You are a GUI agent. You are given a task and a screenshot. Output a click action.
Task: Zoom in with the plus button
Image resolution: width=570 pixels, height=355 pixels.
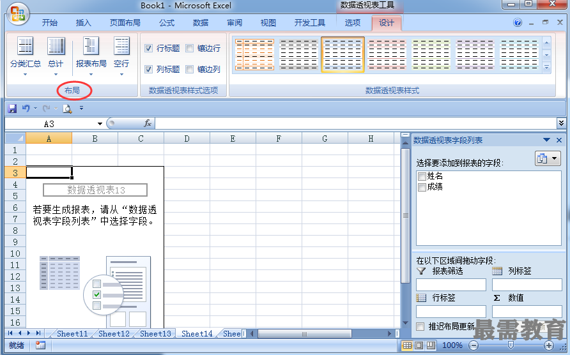coord(549,345)
